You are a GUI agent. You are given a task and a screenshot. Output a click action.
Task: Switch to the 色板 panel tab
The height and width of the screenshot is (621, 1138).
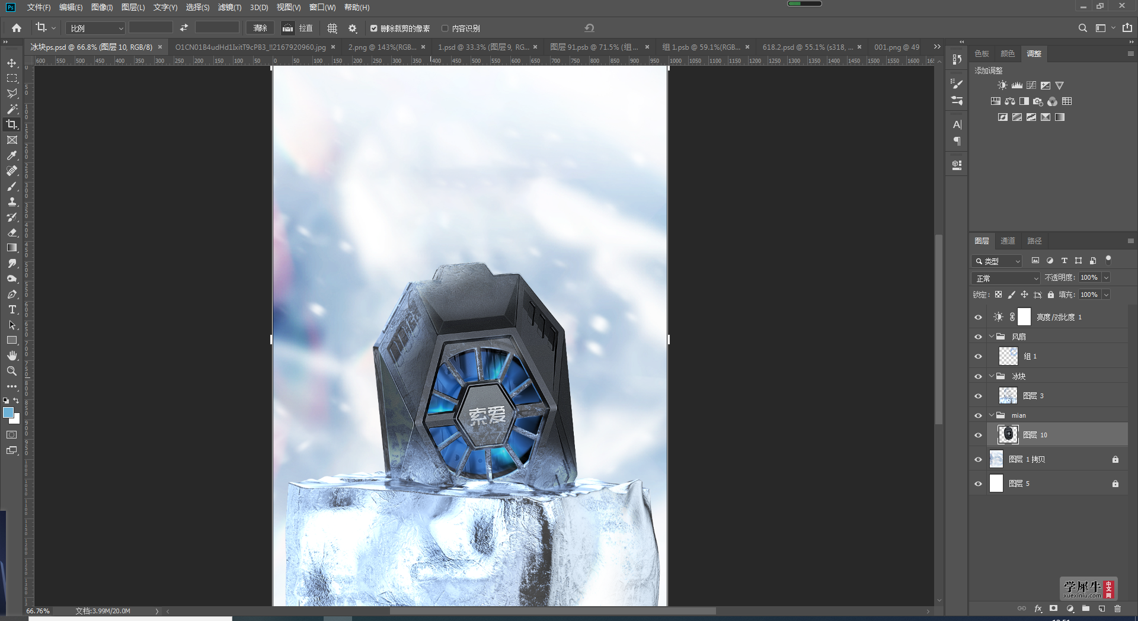(x=982, y=53)
